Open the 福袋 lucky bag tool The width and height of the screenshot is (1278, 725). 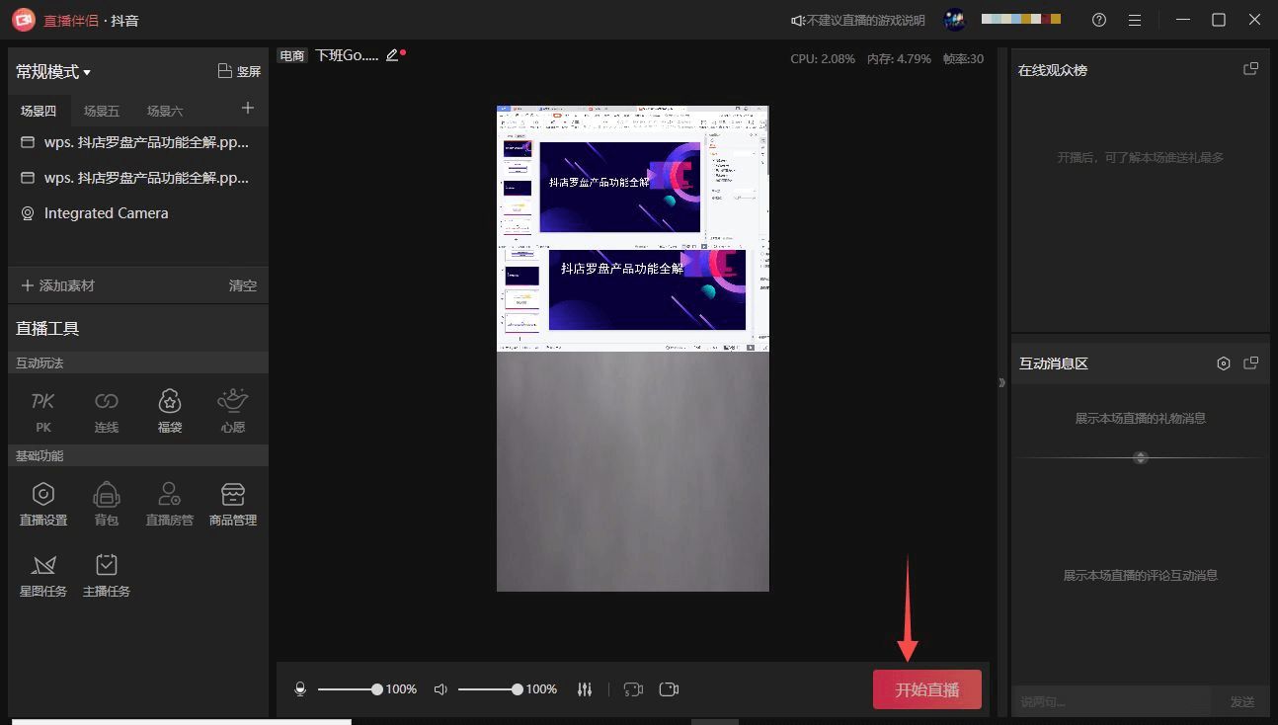170,411
